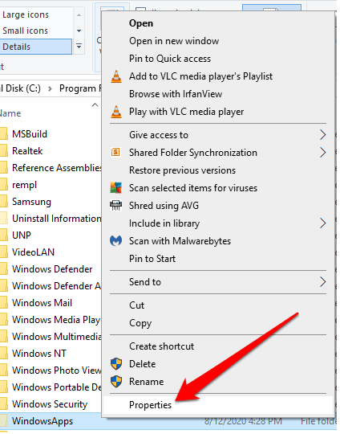This screenshot has height=434, width=340.
Task: Click the admin shield icon next to Delete
Action: [x=116, y=364]
